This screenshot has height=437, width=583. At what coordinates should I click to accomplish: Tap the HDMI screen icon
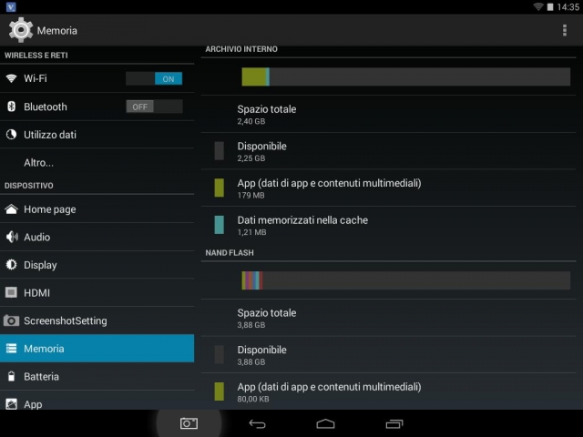12,292
